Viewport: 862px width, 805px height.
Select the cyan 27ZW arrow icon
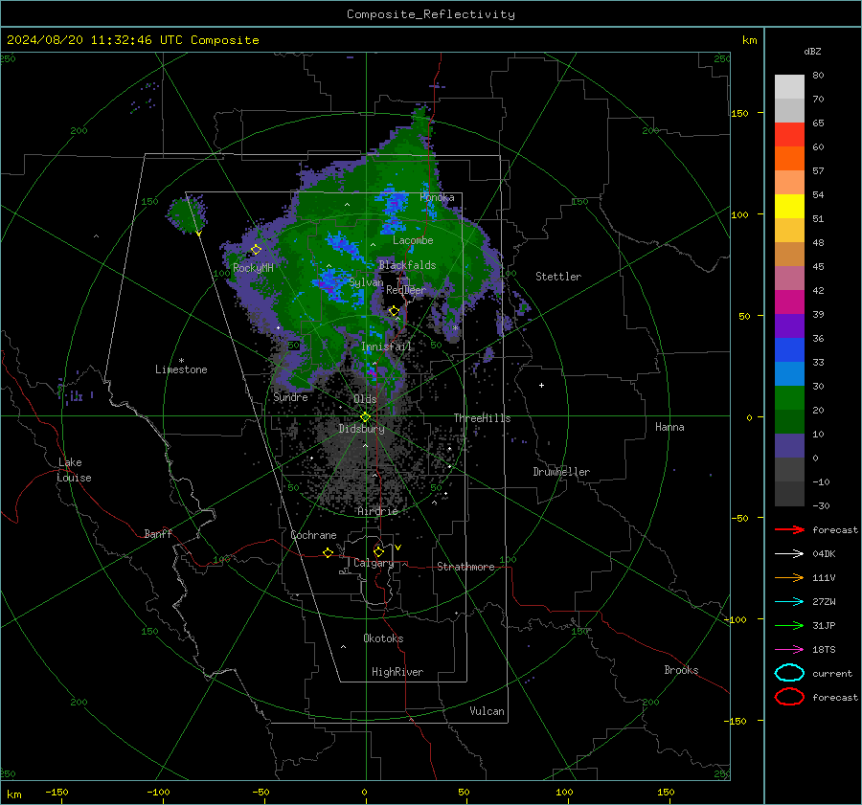(x=789, y=602)
